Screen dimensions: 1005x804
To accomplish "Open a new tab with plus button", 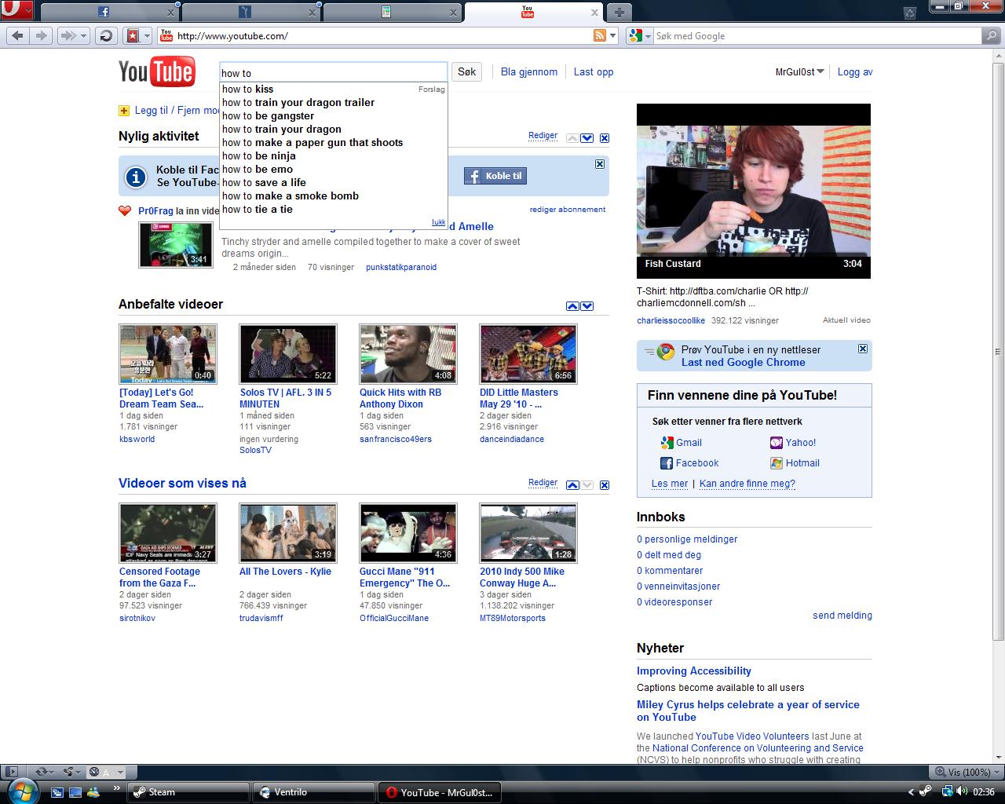I will pos(619,12).
